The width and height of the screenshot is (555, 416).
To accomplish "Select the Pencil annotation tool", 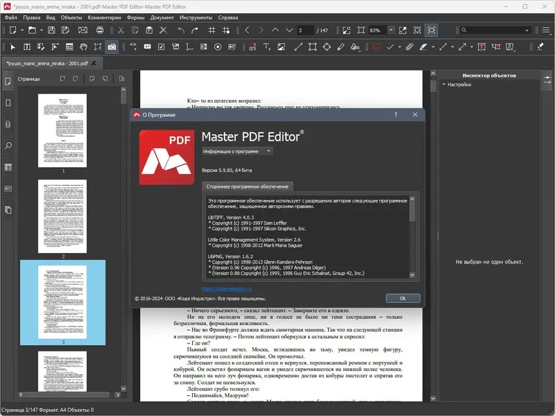I will pos(341,46).
